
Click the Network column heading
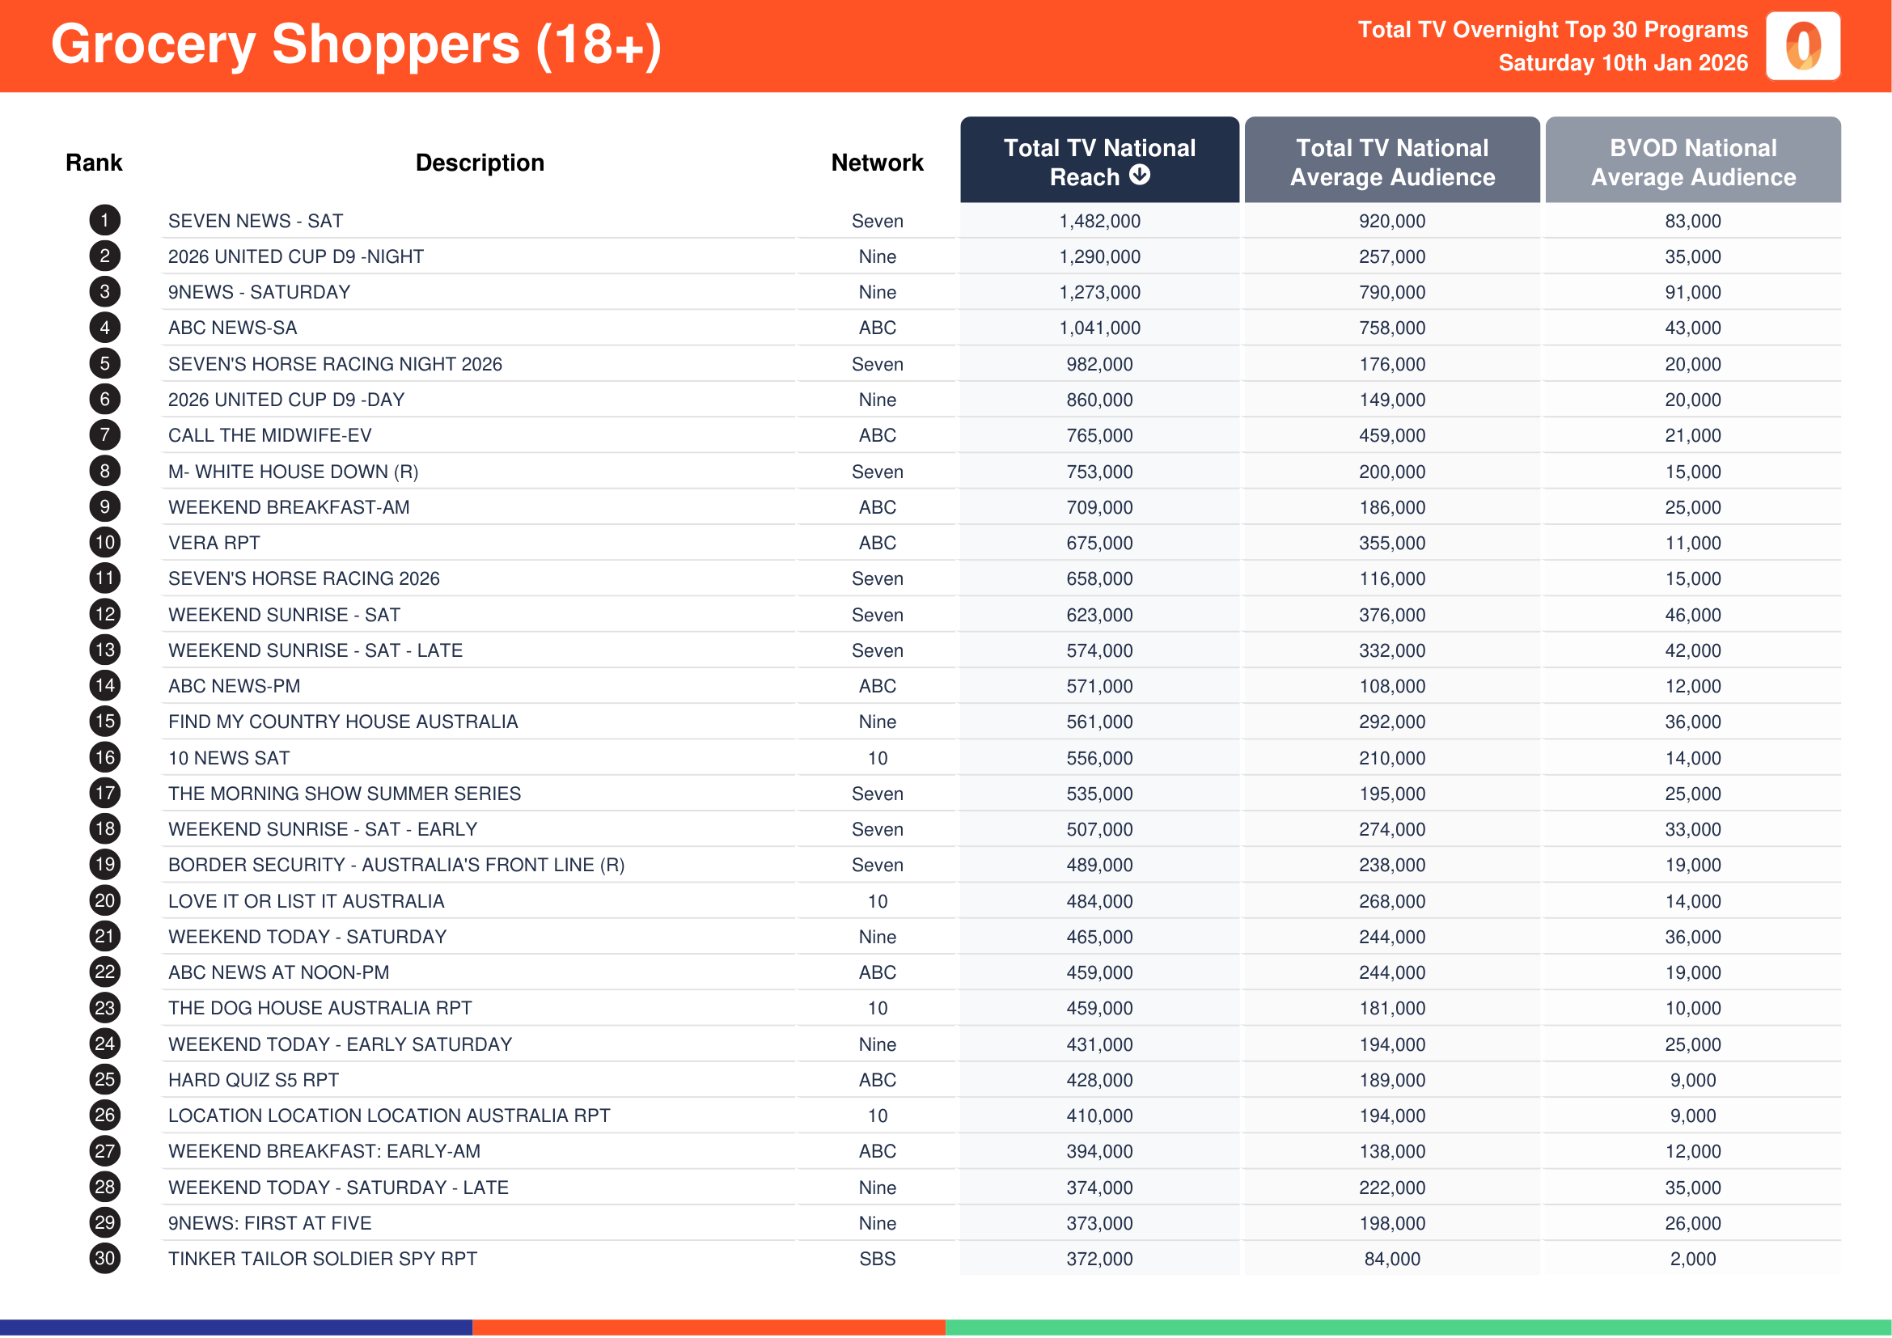point(877,163)
